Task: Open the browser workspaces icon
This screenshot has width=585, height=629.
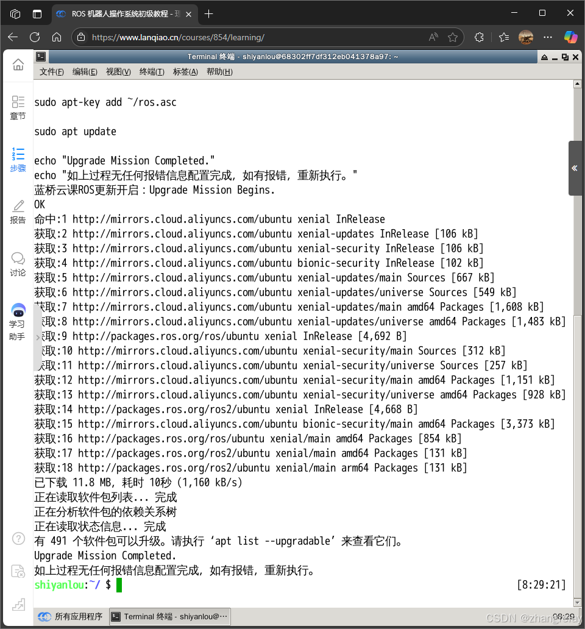Action: point(15,14)
